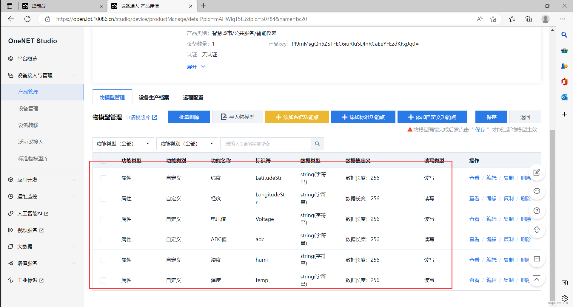Screen dimensions: 573x307
Task: Check the 电压值 Voltage row checkbox
Action: pyautogui.click(x=103, y=219)
